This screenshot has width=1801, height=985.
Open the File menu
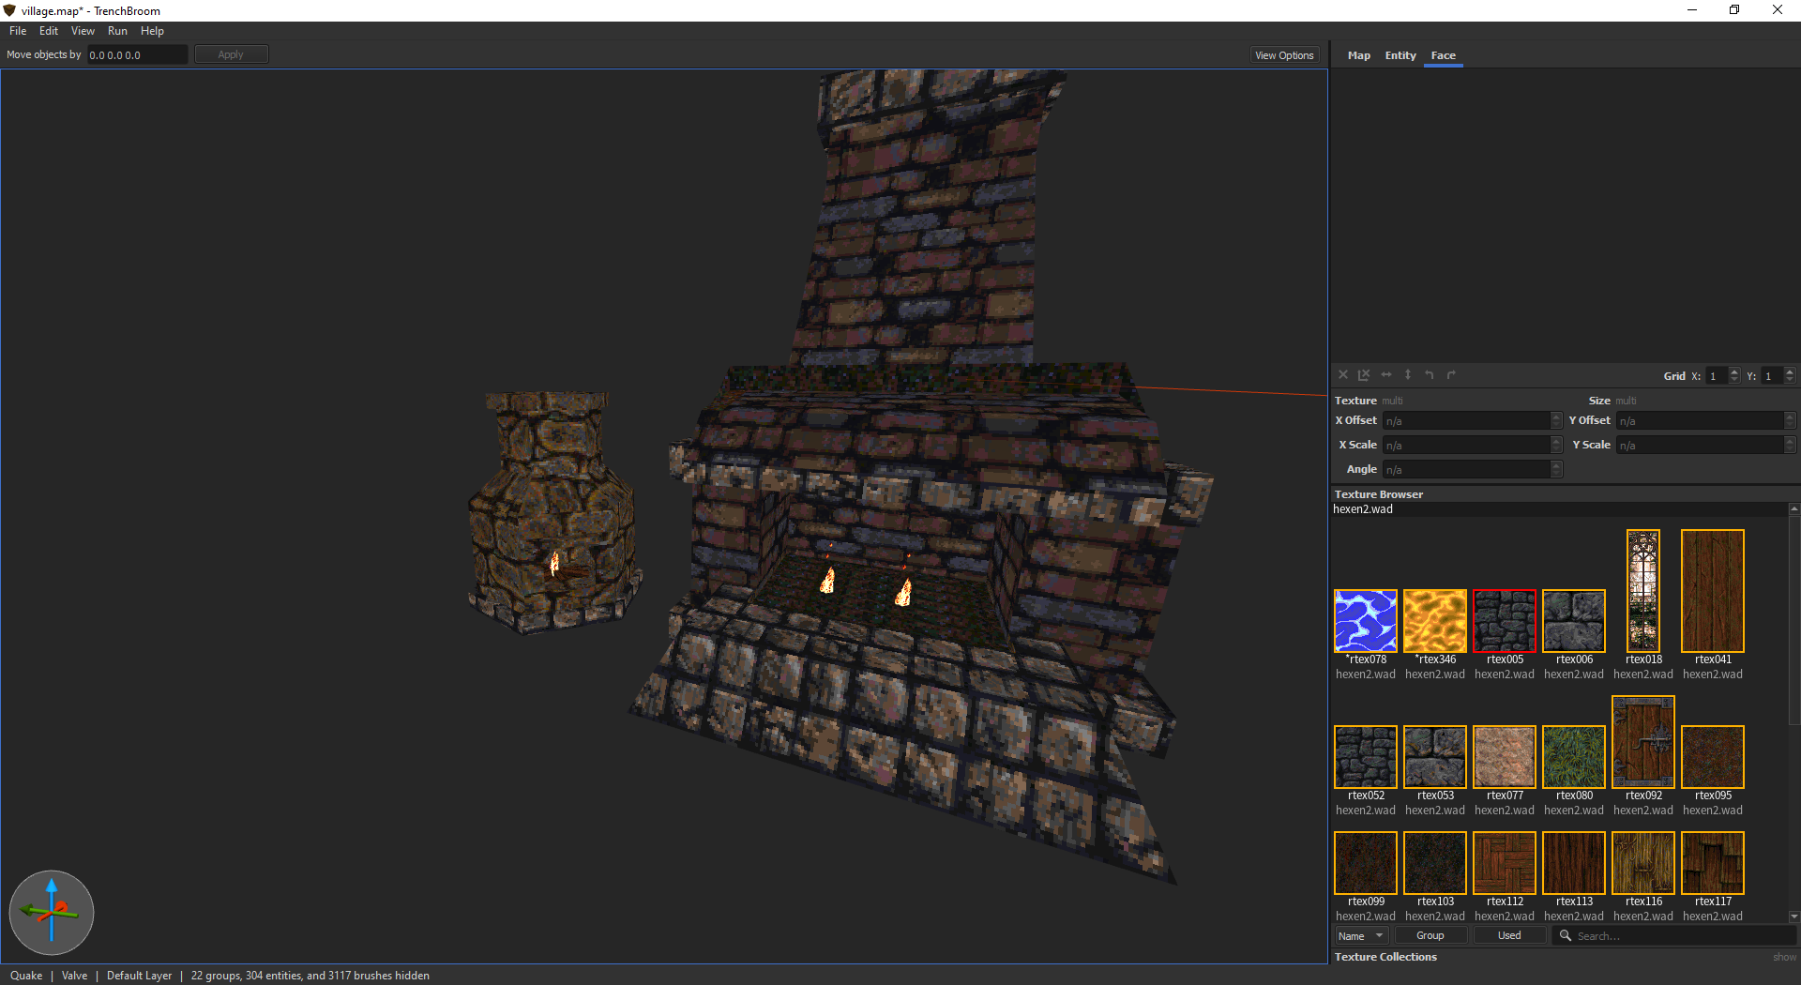tap(18, 31)
